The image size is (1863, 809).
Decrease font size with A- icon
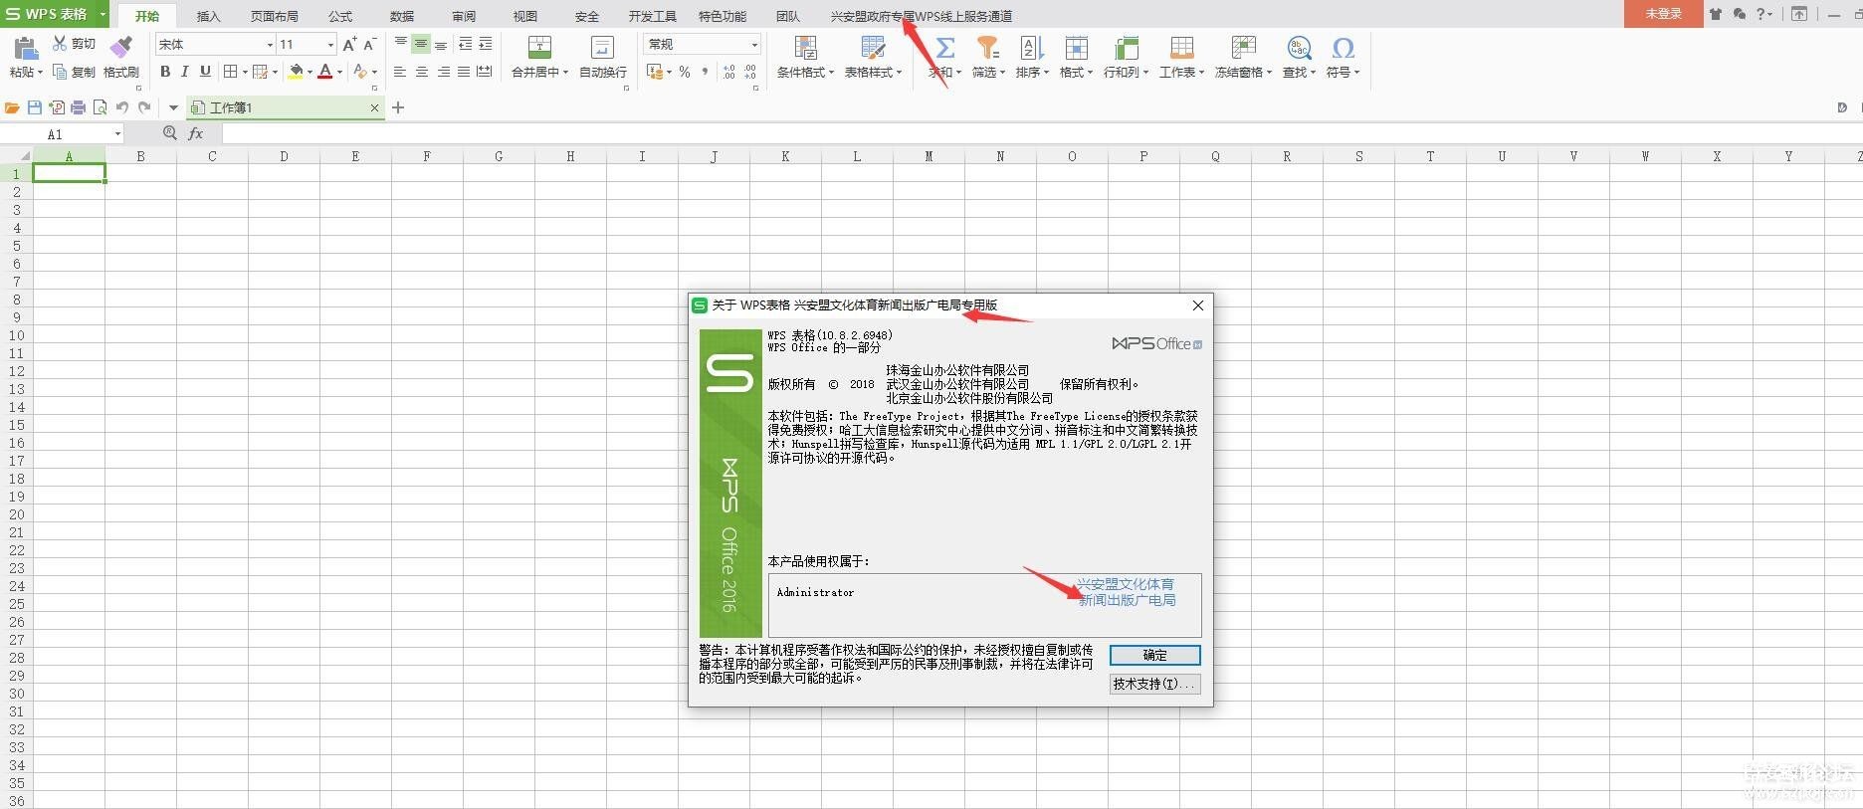(369, 44)
